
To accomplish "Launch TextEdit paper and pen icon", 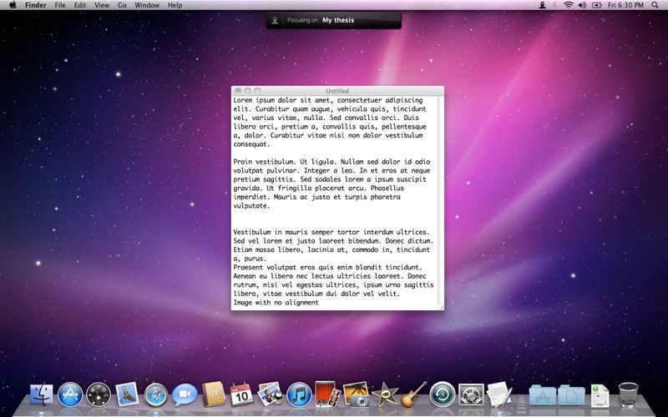I will pos(499,394).
